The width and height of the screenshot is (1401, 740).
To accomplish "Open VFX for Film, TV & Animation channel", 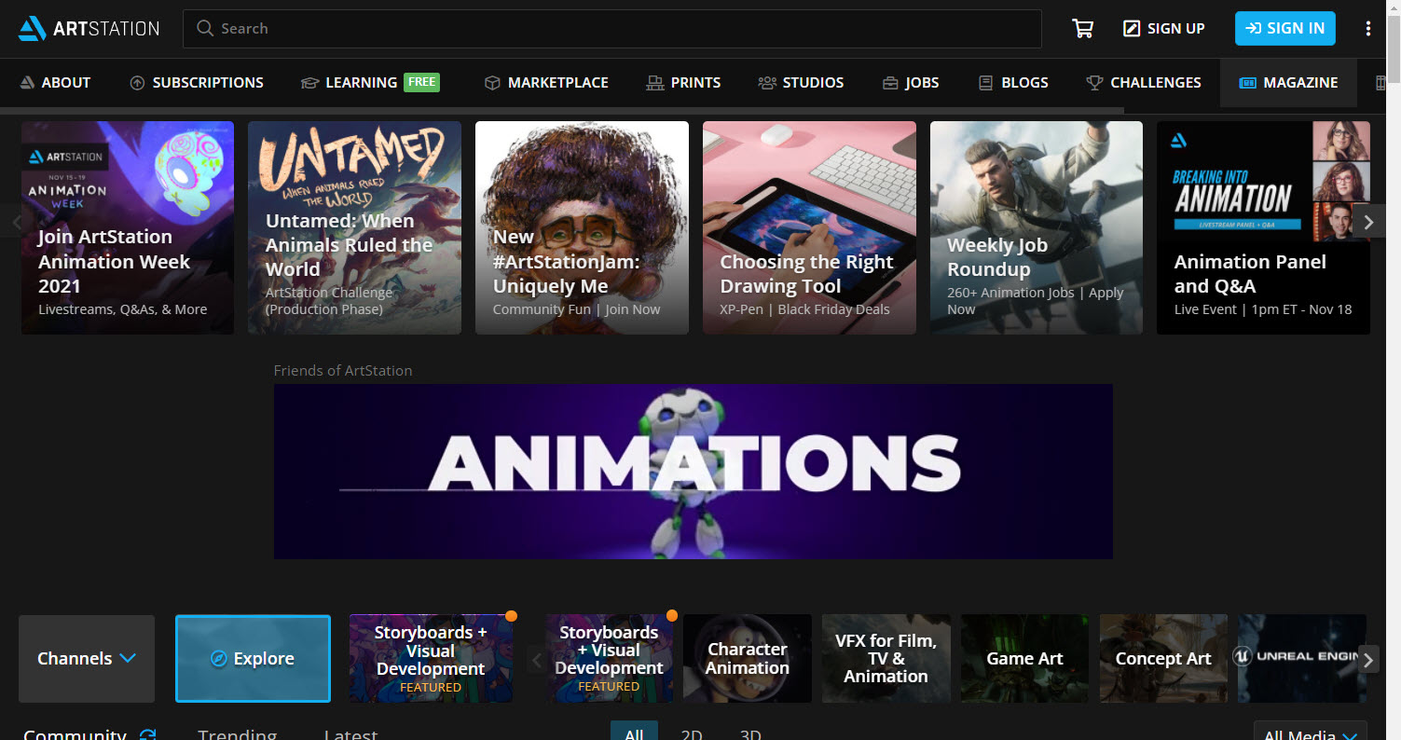I will (x=886, y=659).
